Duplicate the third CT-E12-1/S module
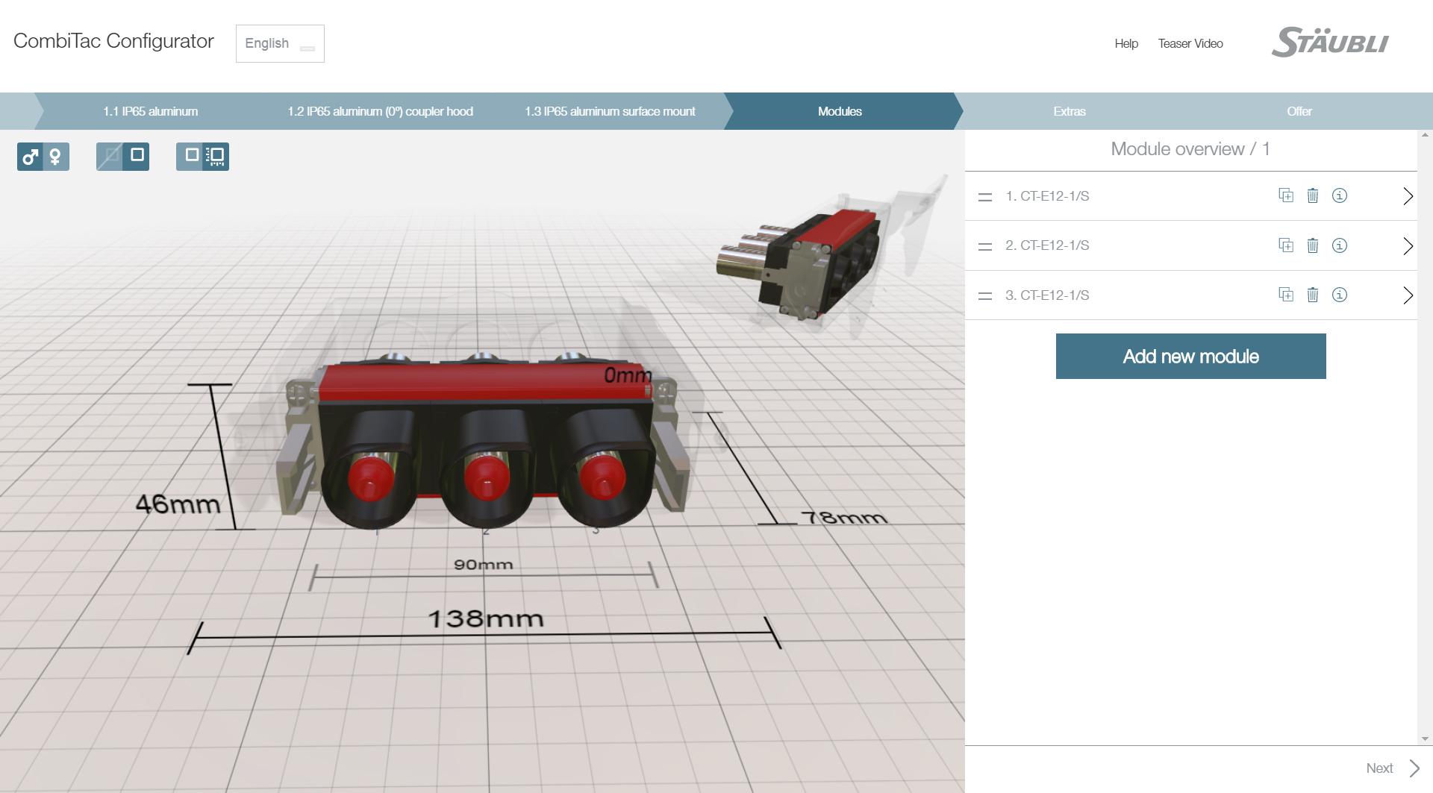 1287,295
